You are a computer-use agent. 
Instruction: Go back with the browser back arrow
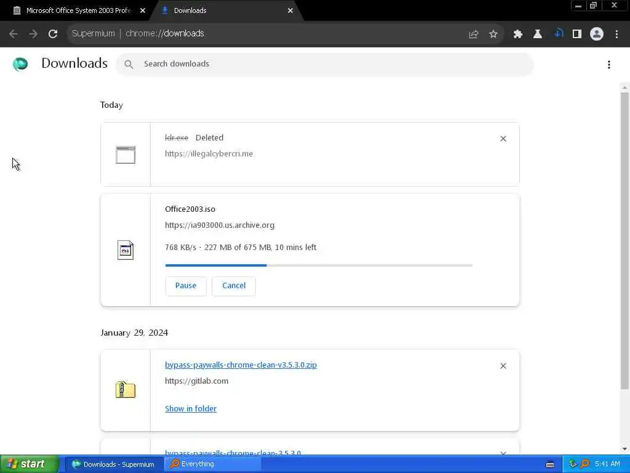tap(14, 34)
